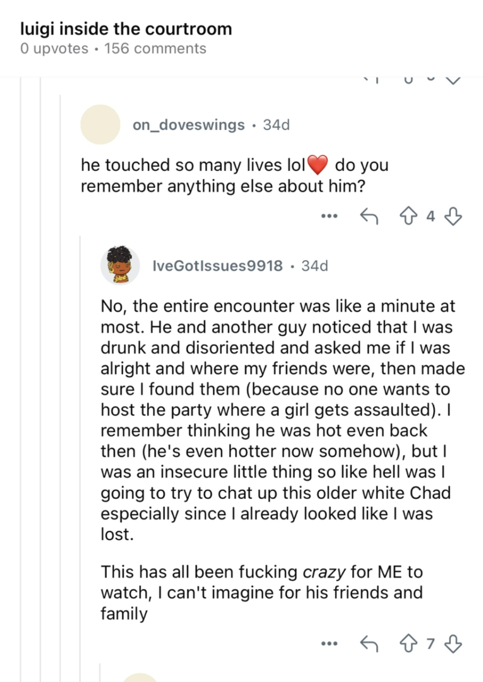This screenshot has width=483, height=682.
Task: Click the 156 comments count
Action: click(x=155, y=48)
